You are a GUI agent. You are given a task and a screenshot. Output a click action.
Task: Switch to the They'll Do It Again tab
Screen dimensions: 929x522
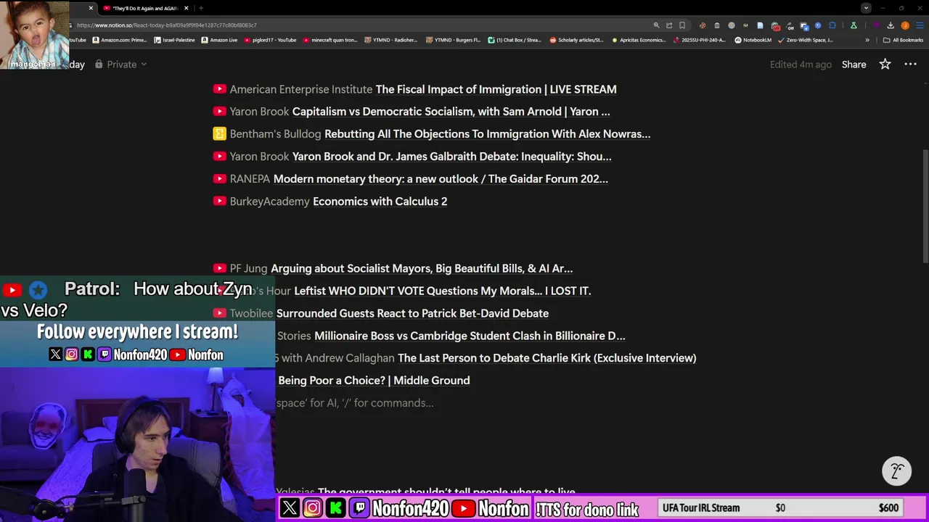[144, 8]
